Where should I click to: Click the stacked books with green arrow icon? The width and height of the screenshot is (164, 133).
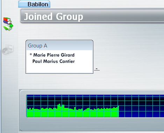(x=8, y=24)
